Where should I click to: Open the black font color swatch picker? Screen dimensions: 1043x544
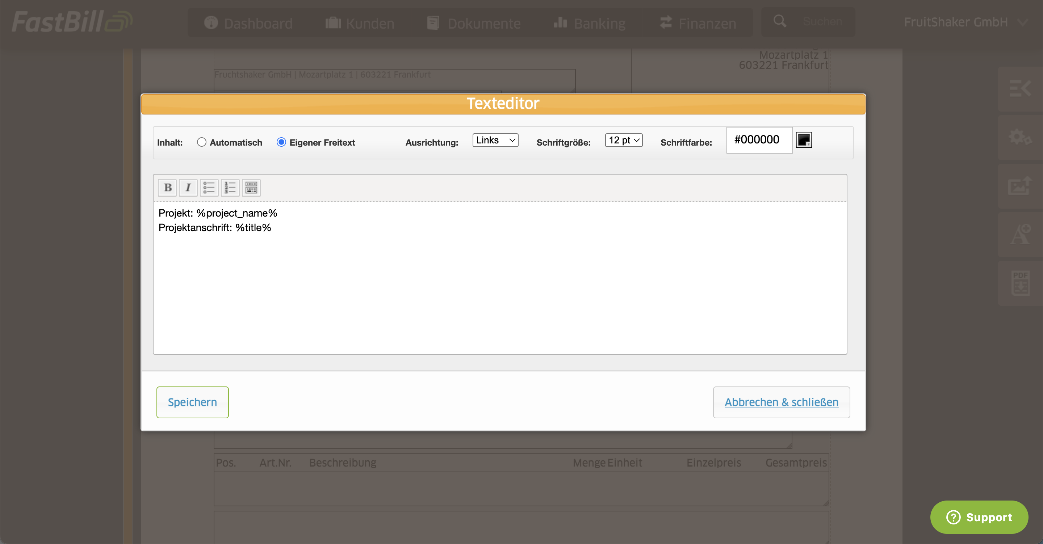(804, 140)
